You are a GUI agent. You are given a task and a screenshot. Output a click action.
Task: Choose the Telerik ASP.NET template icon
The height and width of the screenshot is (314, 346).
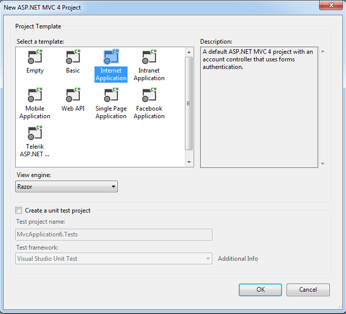(35, 133)
